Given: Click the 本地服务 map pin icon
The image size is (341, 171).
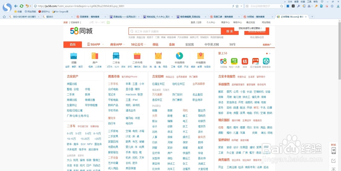Looking at the screenshot, I should click(x=201, y=56).
